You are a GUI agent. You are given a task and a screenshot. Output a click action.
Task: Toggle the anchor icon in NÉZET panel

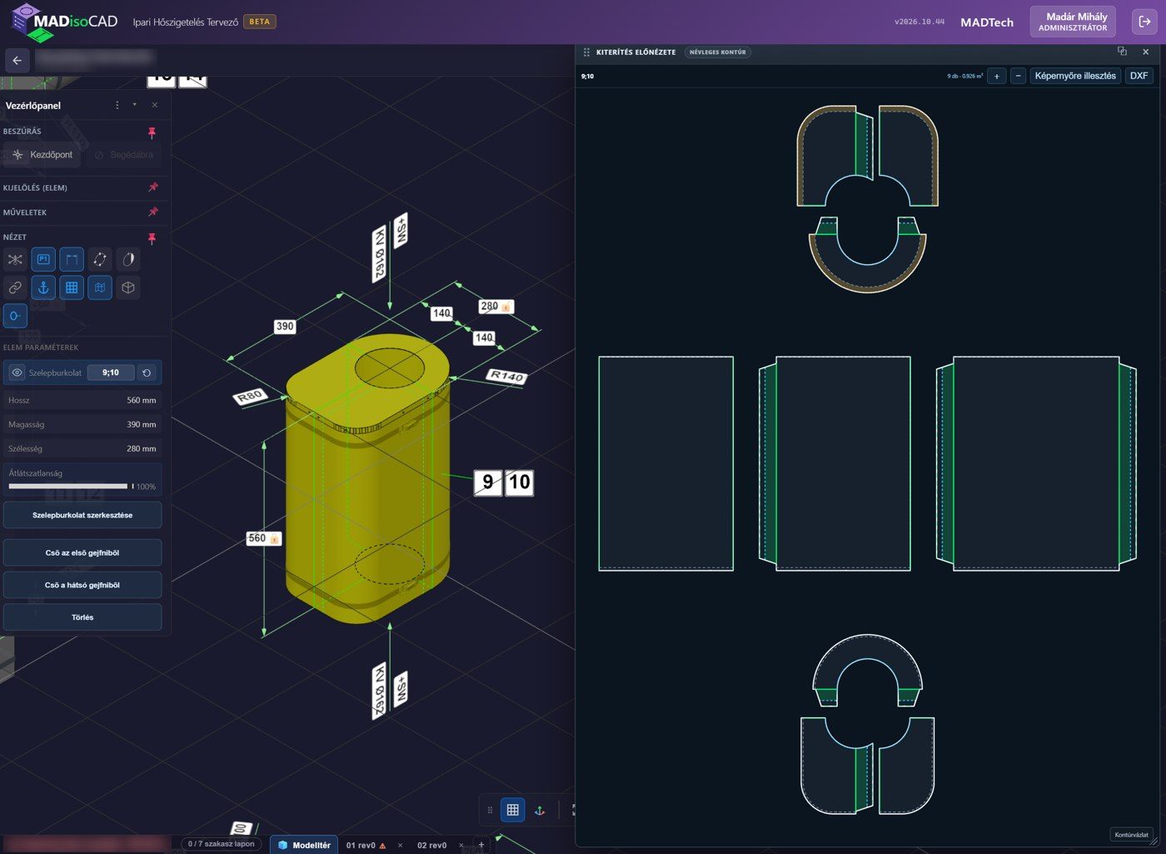tap(43, 287)
